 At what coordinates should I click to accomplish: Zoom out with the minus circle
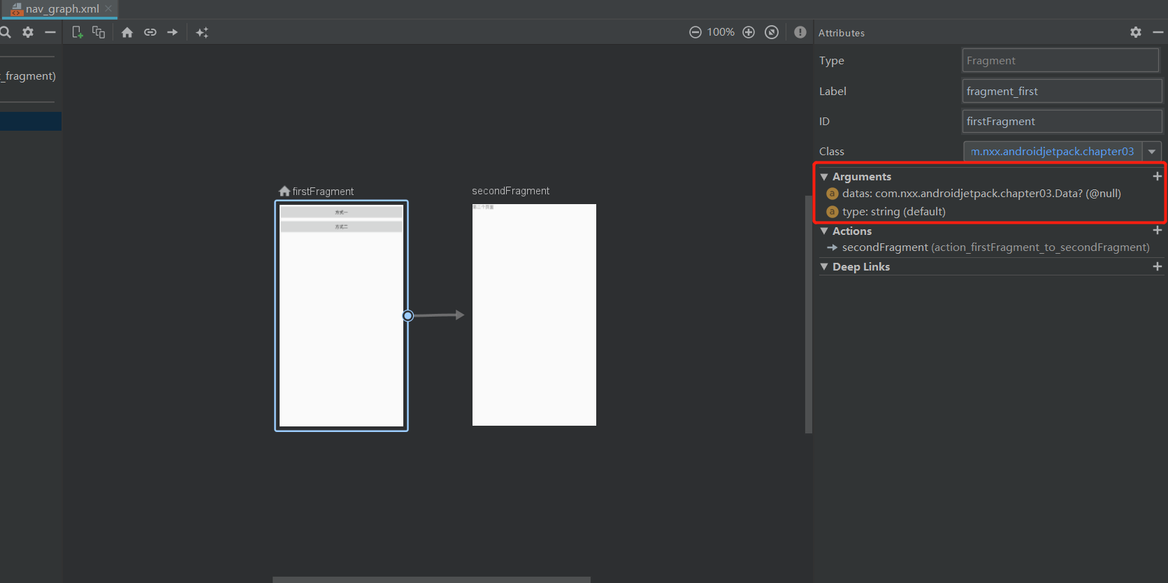695,32
